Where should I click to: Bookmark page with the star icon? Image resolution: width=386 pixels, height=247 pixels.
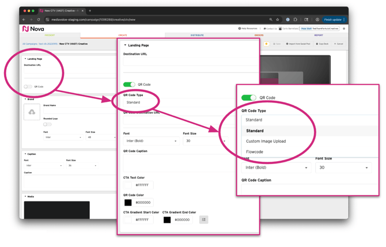[277, 20]
